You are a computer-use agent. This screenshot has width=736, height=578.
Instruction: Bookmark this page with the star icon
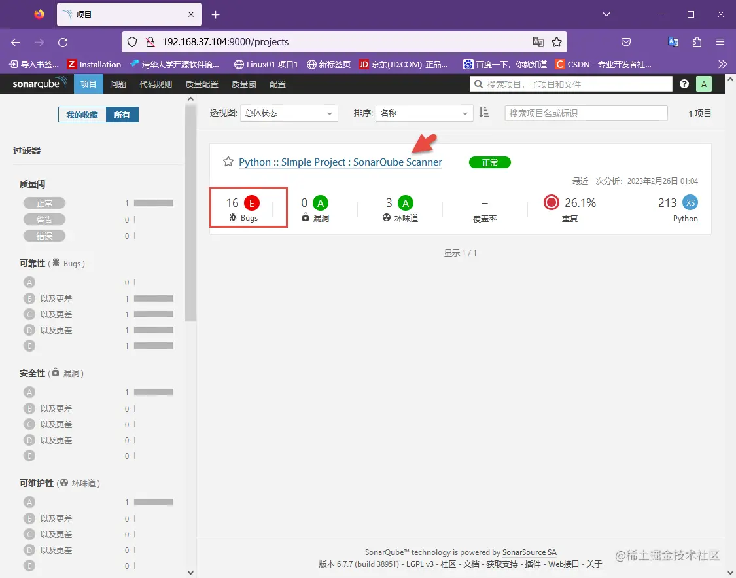(557, 42)
